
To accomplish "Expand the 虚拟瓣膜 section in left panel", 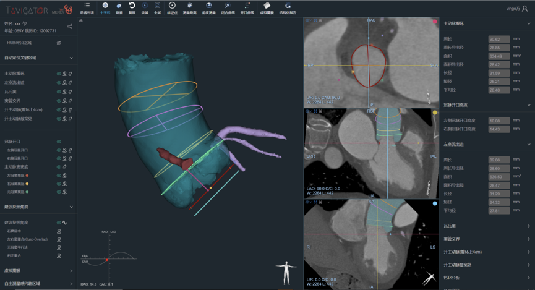I will [x=71, y=270].
